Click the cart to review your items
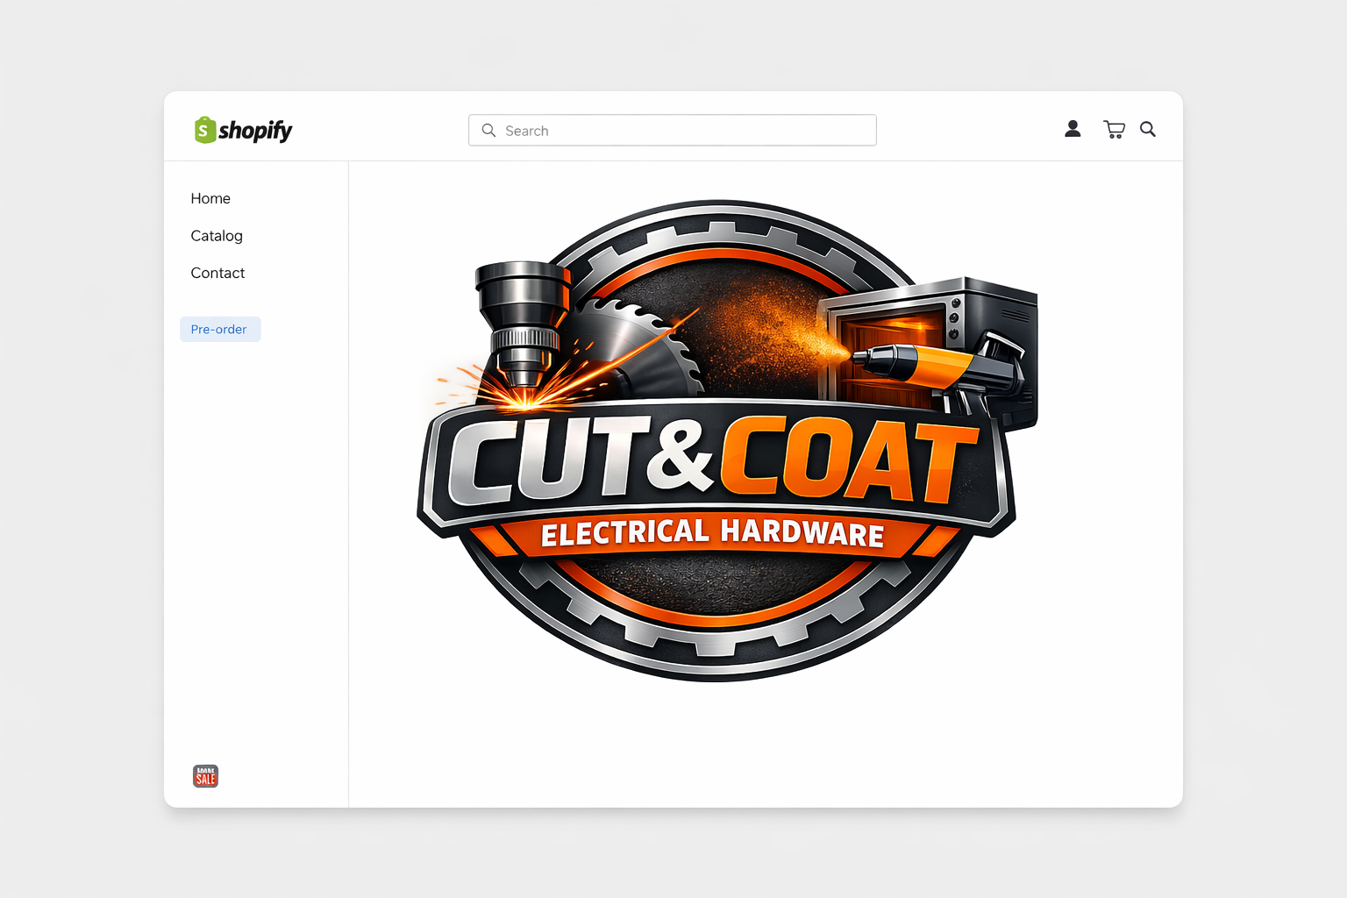Screen dimensions: 1347x898 (x=1114, y=129)
